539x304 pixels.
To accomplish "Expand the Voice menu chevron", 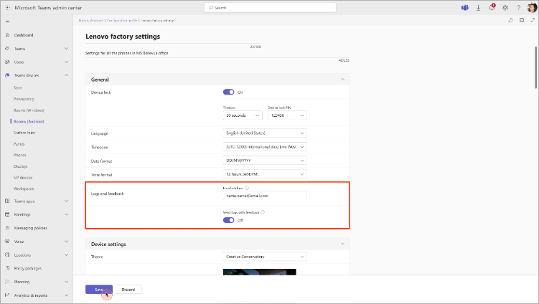I will [66, 242].
